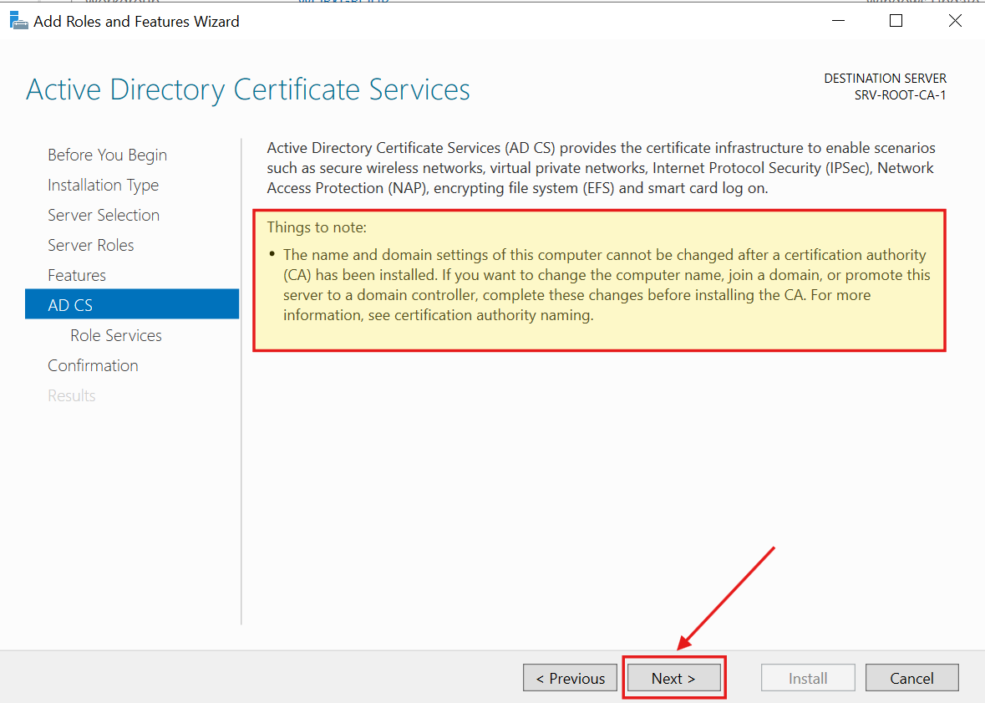Image resolution: width=985 pixels, height=703 pixels.
Task: Click the AD CS description paragraph
Action: pos(600,167)
